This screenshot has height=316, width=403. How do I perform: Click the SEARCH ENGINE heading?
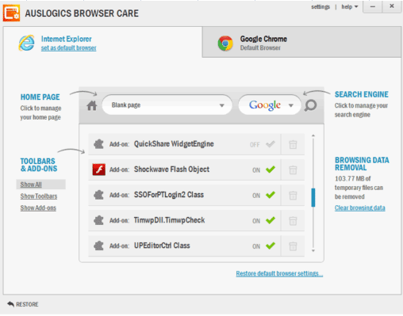[362, 94]
